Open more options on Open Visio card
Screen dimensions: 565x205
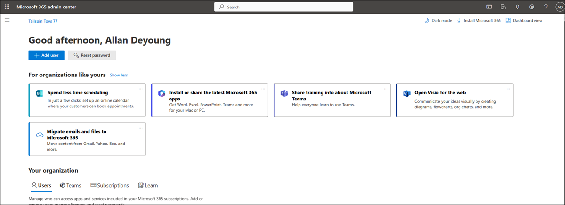508,88
